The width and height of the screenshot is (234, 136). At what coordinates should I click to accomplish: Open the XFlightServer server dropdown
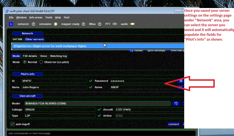(98, 46)
